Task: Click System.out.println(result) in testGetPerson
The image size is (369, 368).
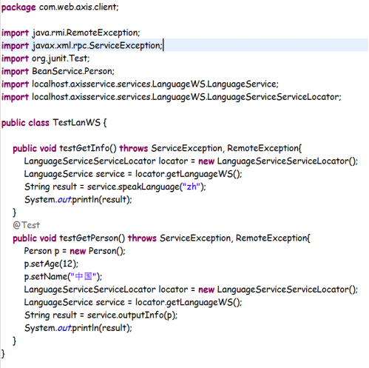Action: pos(78,328)
